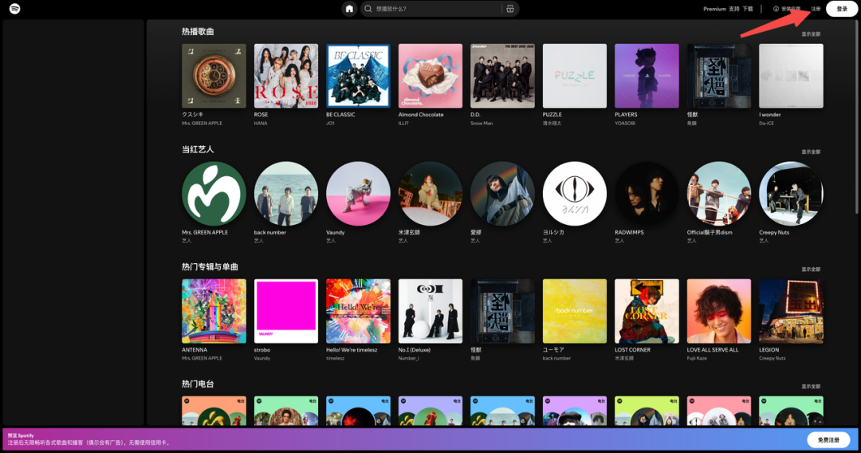Click the 免费注册 button

(828, 439)
